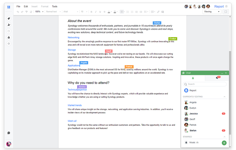
Task: Open the Viewing mode dropdown
Action: (x=212, y=12)
